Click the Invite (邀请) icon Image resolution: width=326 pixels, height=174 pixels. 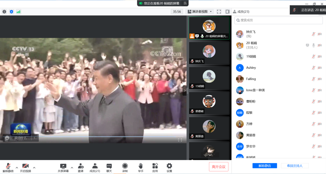pos(81,166)
